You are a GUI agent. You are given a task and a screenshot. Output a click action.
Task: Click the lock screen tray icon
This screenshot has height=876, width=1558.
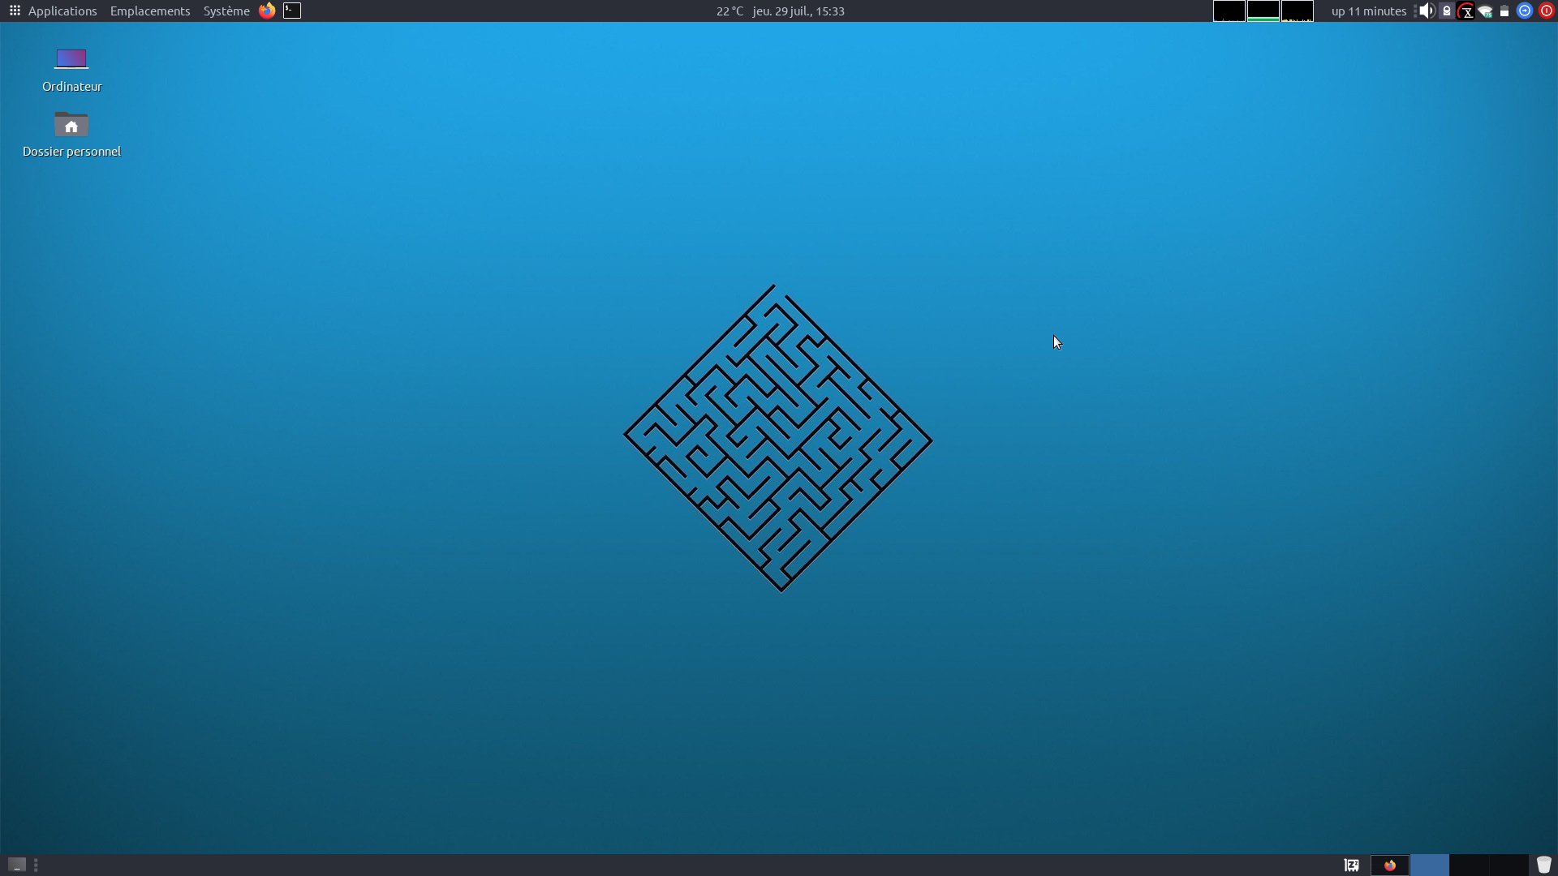(1447, 11)
